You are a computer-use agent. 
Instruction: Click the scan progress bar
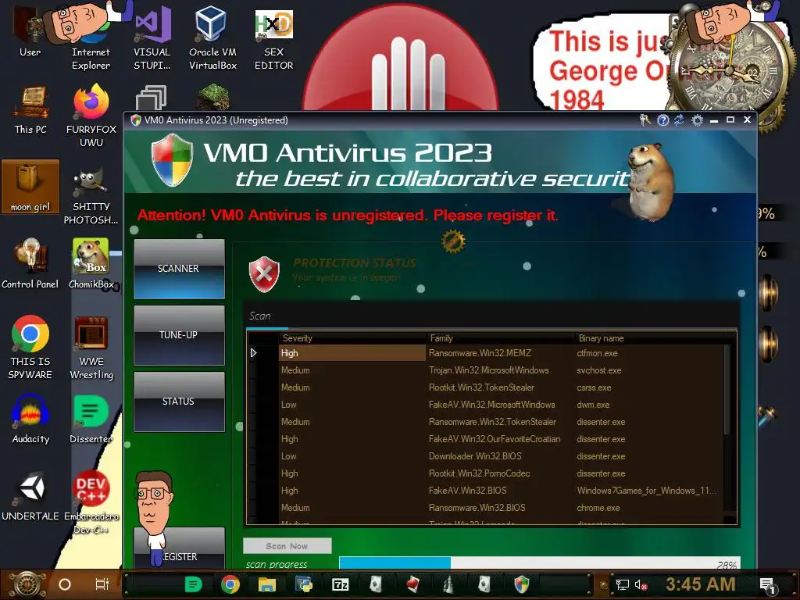(539, 563)
